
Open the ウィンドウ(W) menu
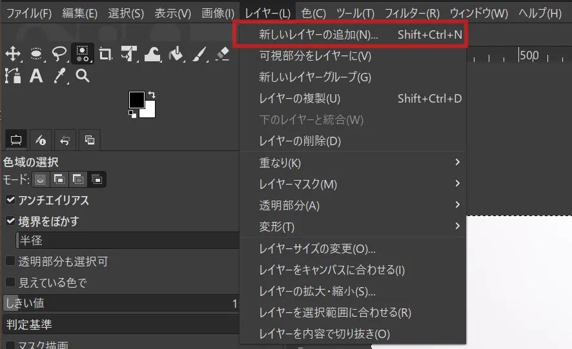click(x=478, y=14)
